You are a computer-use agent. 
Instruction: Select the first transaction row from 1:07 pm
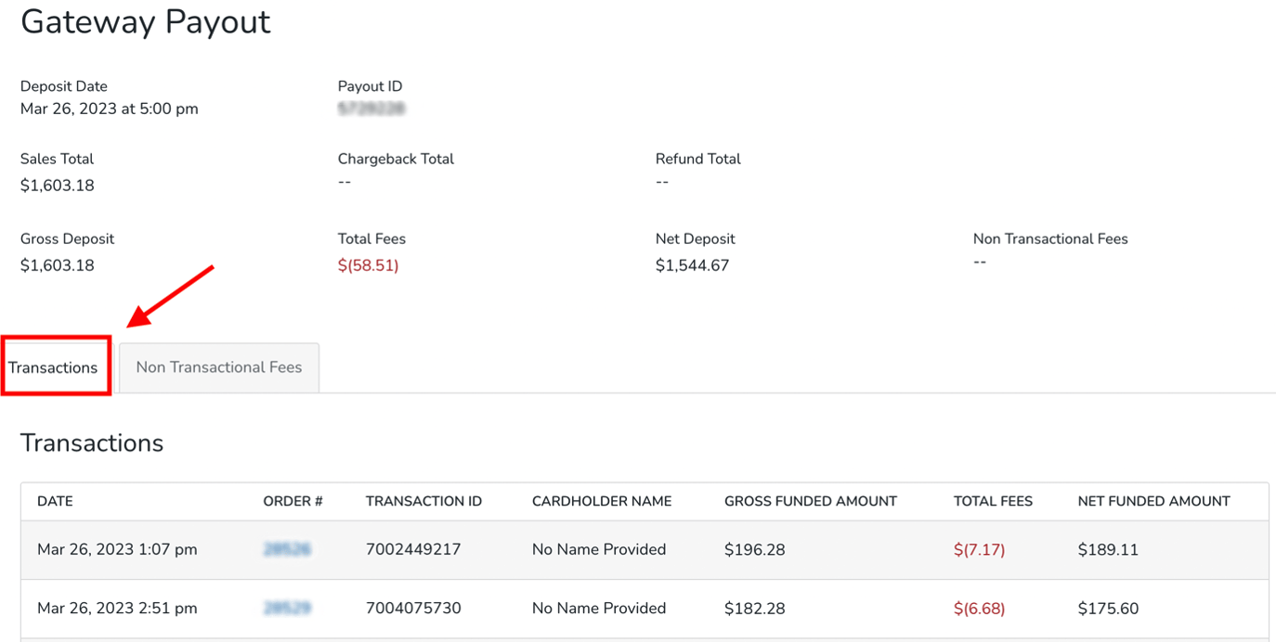click(x=116, y=549)
